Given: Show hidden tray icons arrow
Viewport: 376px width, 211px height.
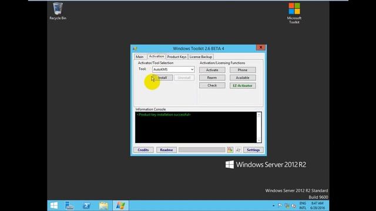Looking at the screenshot, I should coord(273,206).
